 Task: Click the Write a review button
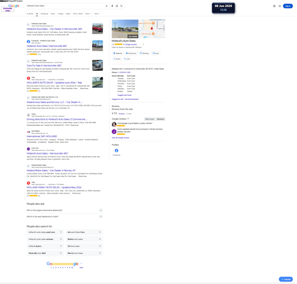[x=150, y=119]
